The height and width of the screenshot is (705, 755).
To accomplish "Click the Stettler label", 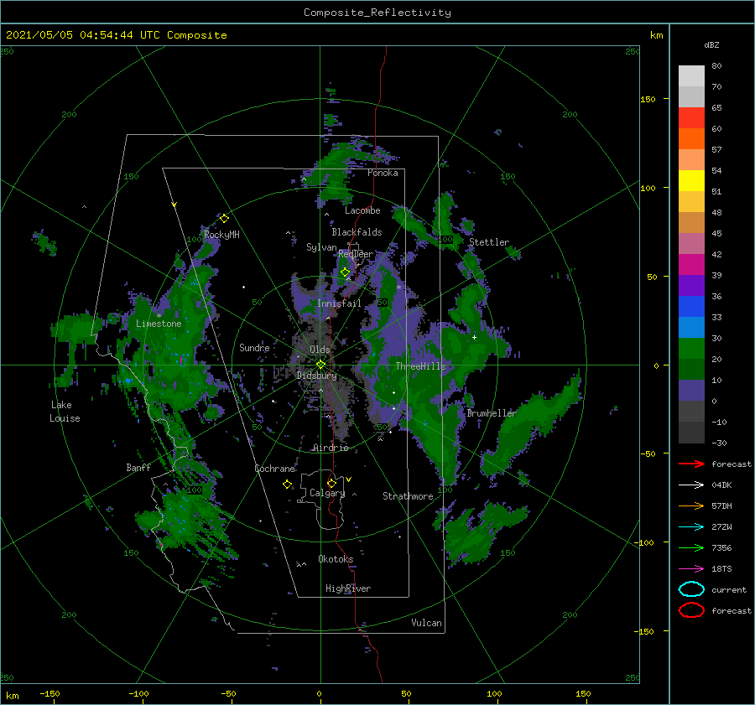I will pos(489,242).
